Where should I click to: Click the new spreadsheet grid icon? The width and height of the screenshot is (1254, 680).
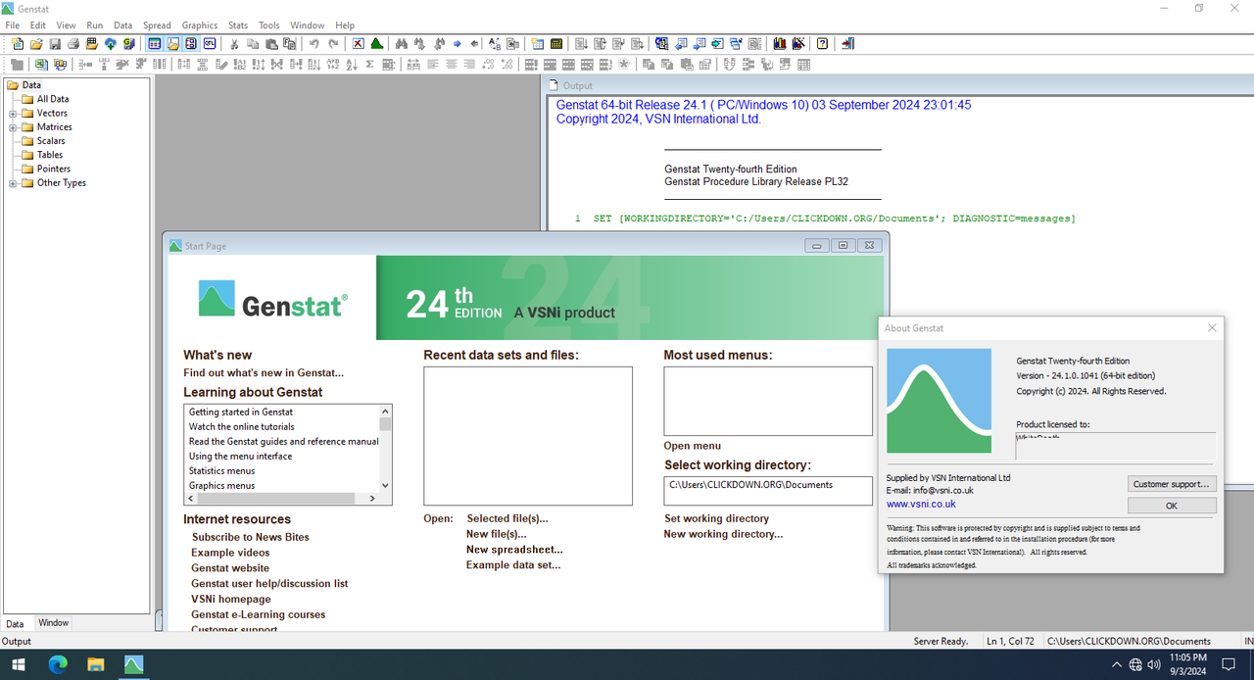537,44
